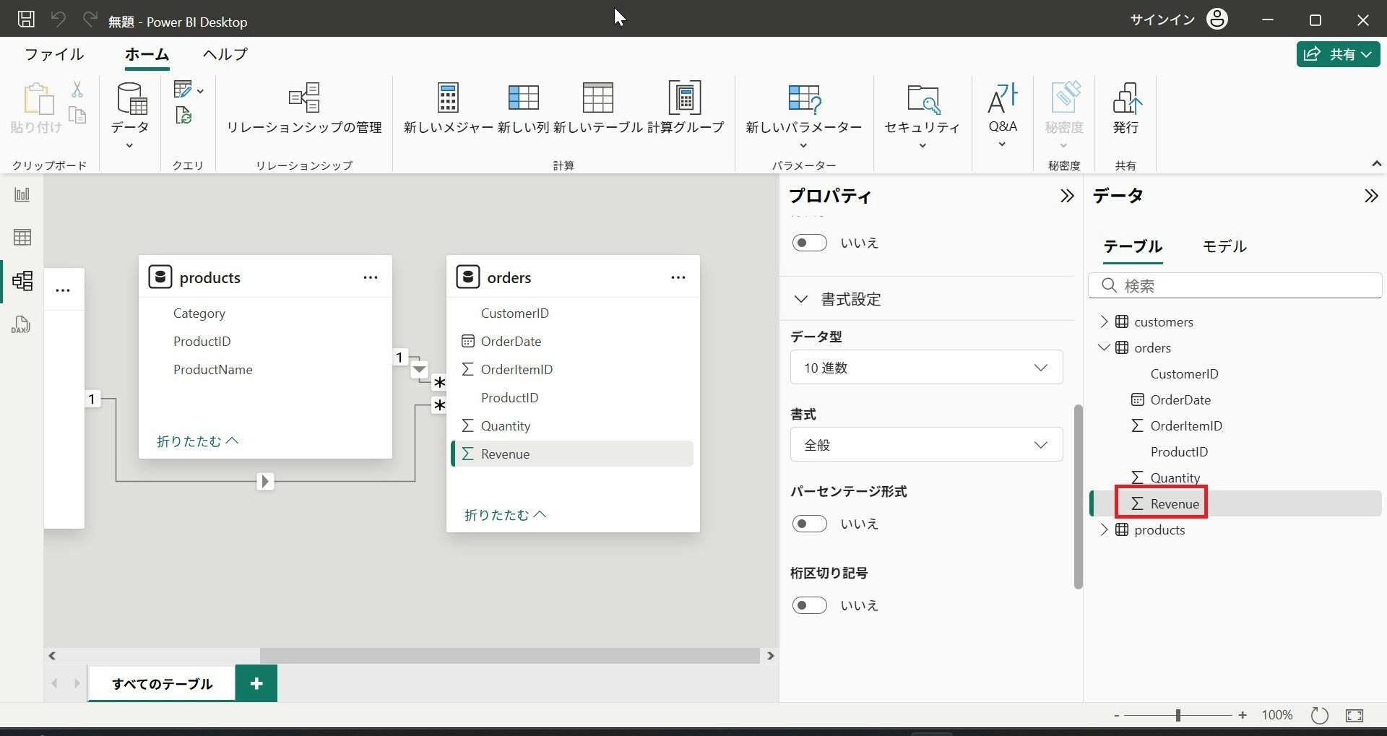
Task: Click the fit to screen icon
Action: coord(1354,715)
